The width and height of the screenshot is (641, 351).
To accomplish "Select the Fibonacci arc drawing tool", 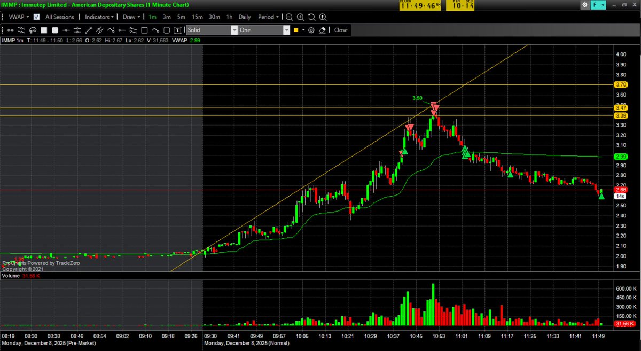I will [32, 30].
